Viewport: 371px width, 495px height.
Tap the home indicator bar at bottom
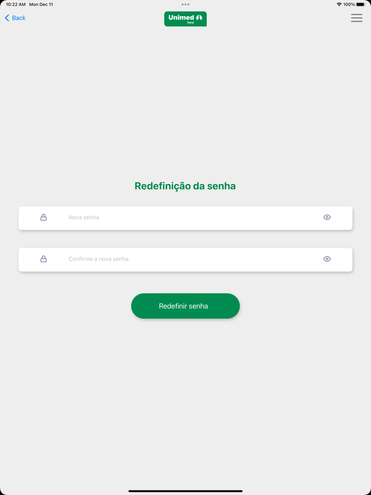coord(185,491)
